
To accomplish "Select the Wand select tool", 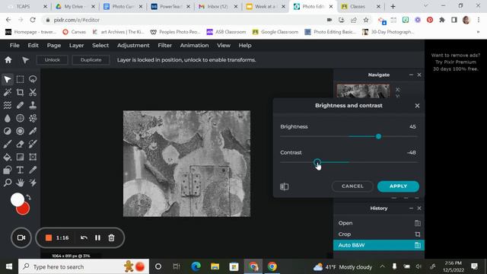I will pos(8,92).
